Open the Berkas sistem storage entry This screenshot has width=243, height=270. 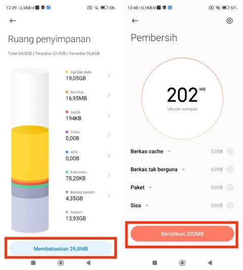point(88,196)
